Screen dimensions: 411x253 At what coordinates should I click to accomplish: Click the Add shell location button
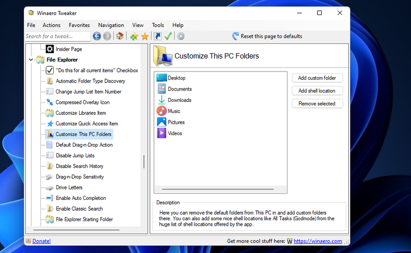tap(317, 90)
